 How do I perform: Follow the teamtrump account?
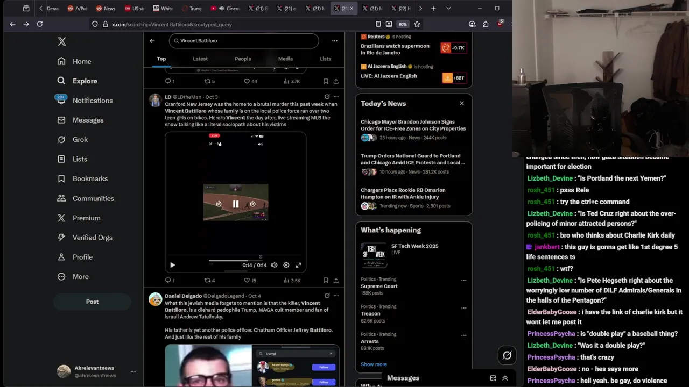[x=324, y=367]
